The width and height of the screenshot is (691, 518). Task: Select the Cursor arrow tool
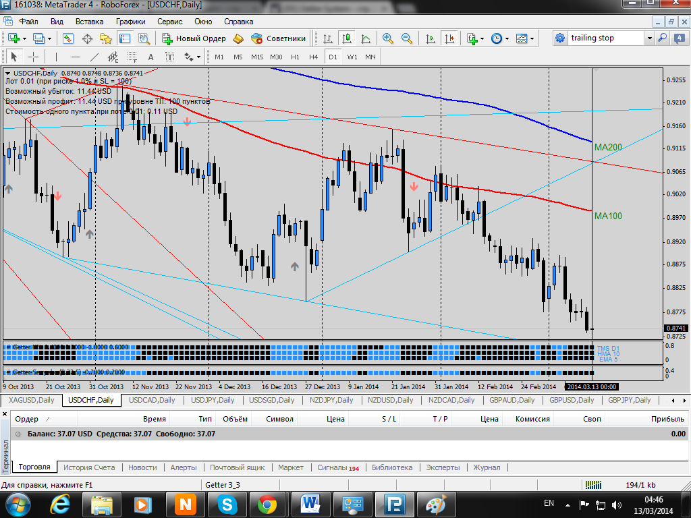[x=13, y=57]
